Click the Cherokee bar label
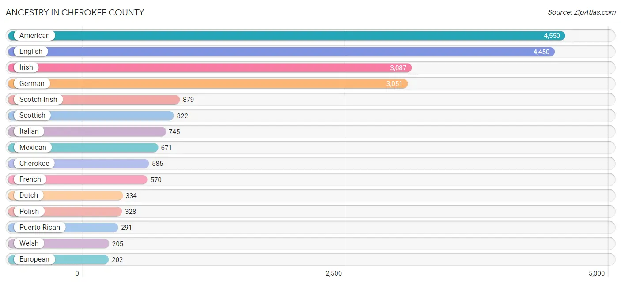This screenshot has height=284, width=621. (x=34, y=164)
